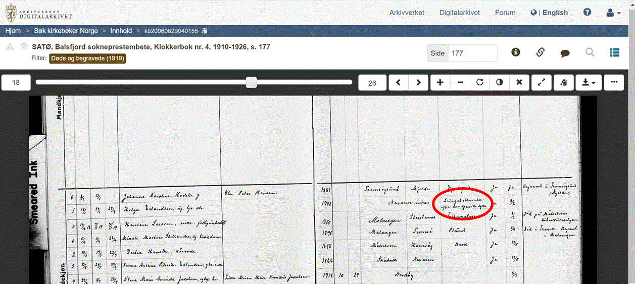Zoom out with the minus icon
Screen dimensions: 635x284
pyautogui.click(x=460, y=82)
